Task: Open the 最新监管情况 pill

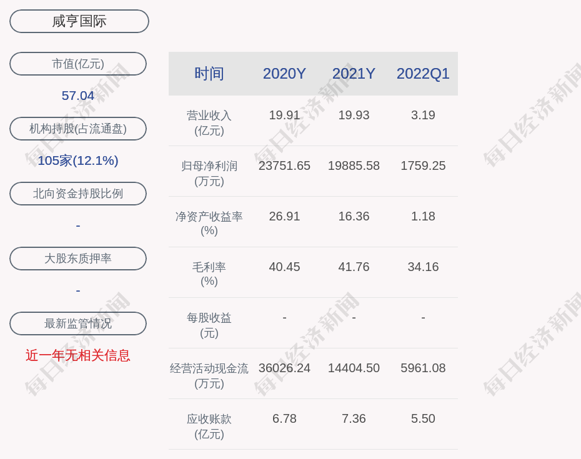Action: tap(78, 323)
